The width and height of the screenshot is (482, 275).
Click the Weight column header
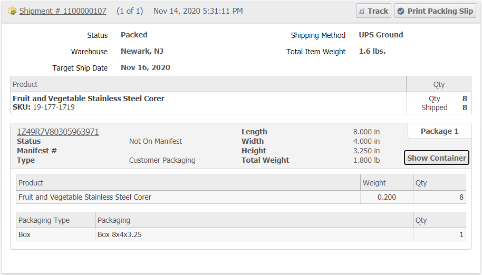tap(374, 183)
